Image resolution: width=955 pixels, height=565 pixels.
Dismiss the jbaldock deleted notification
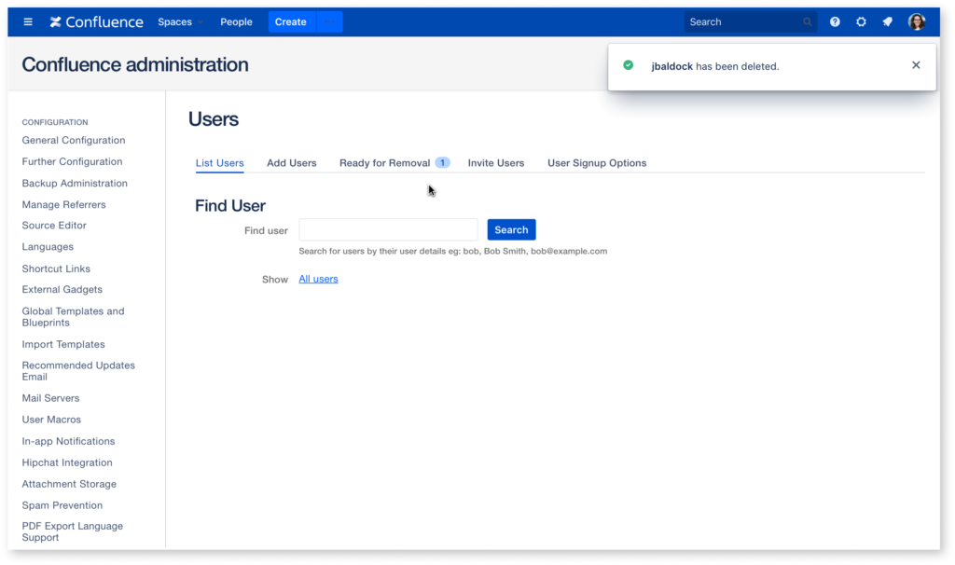coord(916,65)
